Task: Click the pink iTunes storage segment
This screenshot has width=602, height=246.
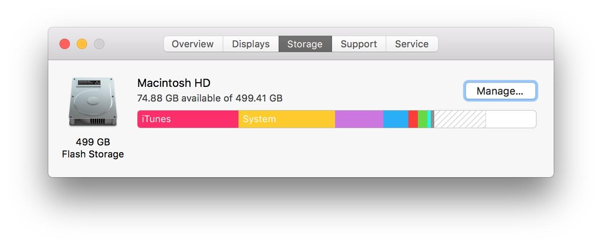Action: tap(188, 119)
